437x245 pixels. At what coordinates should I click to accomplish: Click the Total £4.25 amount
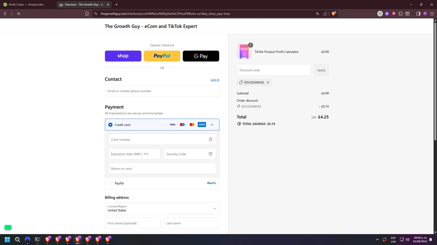323,117
